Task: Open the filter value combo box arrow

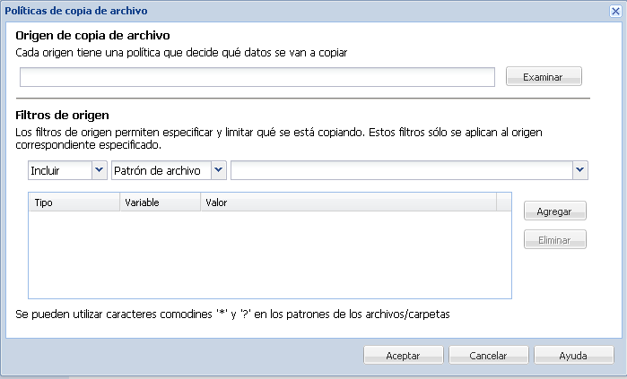Action: coord(580,170)
